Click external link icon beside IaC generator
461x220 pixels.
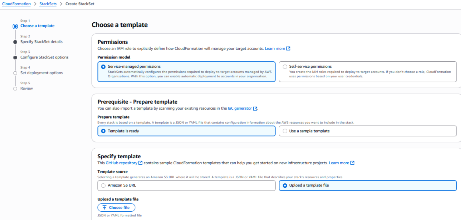click(x=255, y=109)
